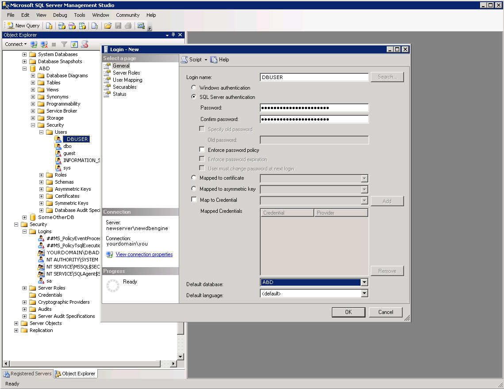Click the New Query toolbar button

(x=24, y=26)
